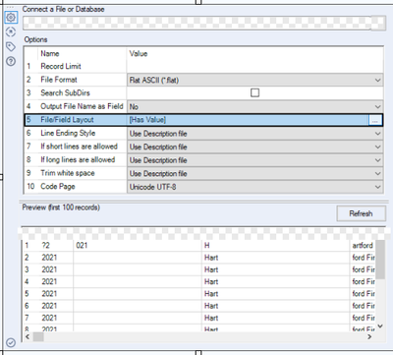Click the Value column header
The width and height of the screenshot is (393, 355).
tap(139, 53)
